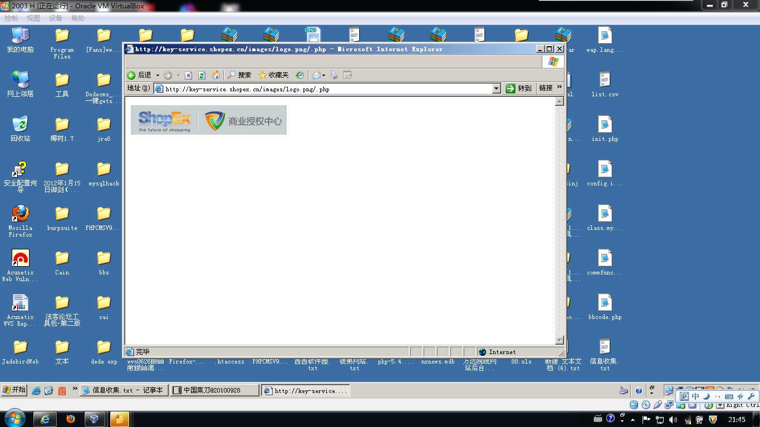Open the address bar URL dropdown
760x427 pixels.
(497, 89)
